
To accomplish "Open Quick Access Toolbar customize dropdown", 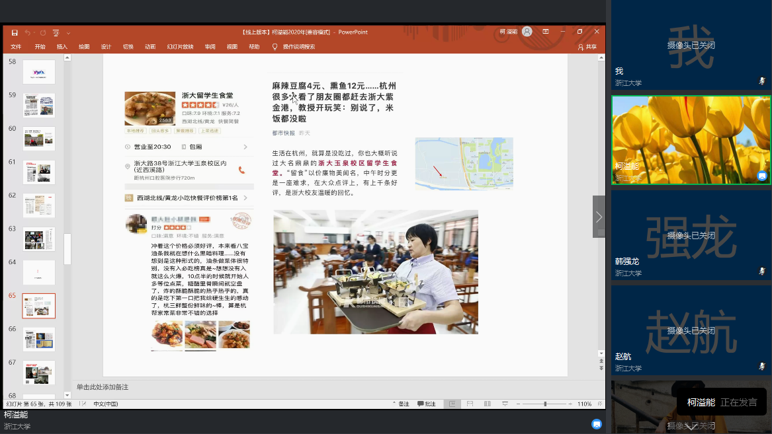I will [x=68, y=32].
